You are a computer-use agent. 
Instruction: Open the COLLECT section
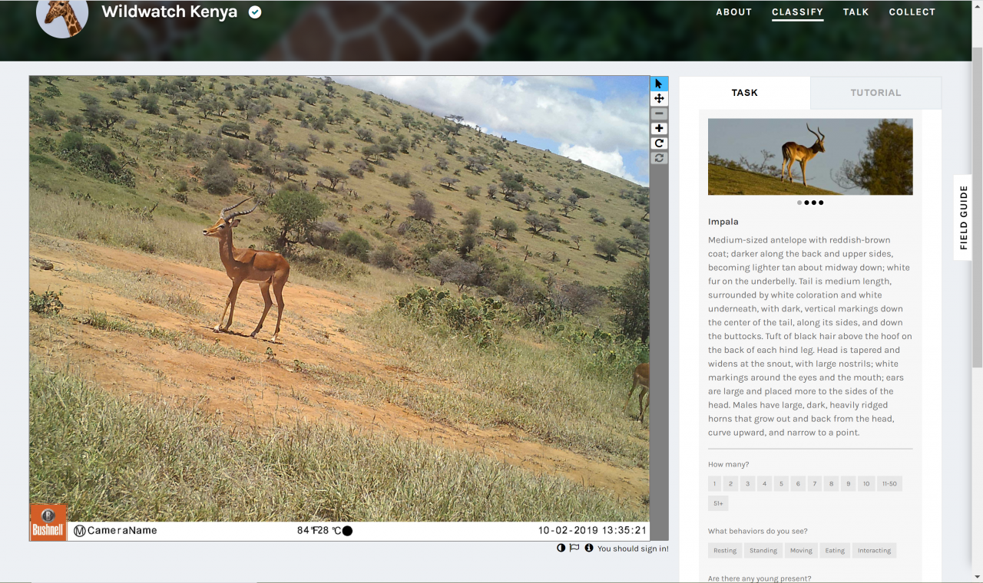coord(912,12)
